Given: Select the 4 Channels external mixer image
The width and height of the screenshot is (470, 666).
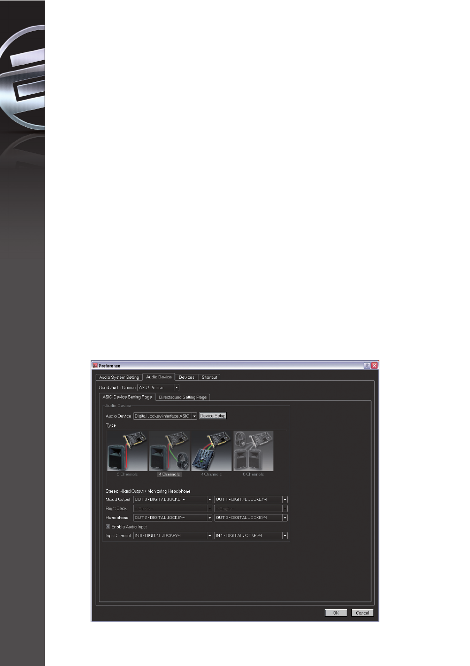Looking at the screenshot, I should click(211, 451).
